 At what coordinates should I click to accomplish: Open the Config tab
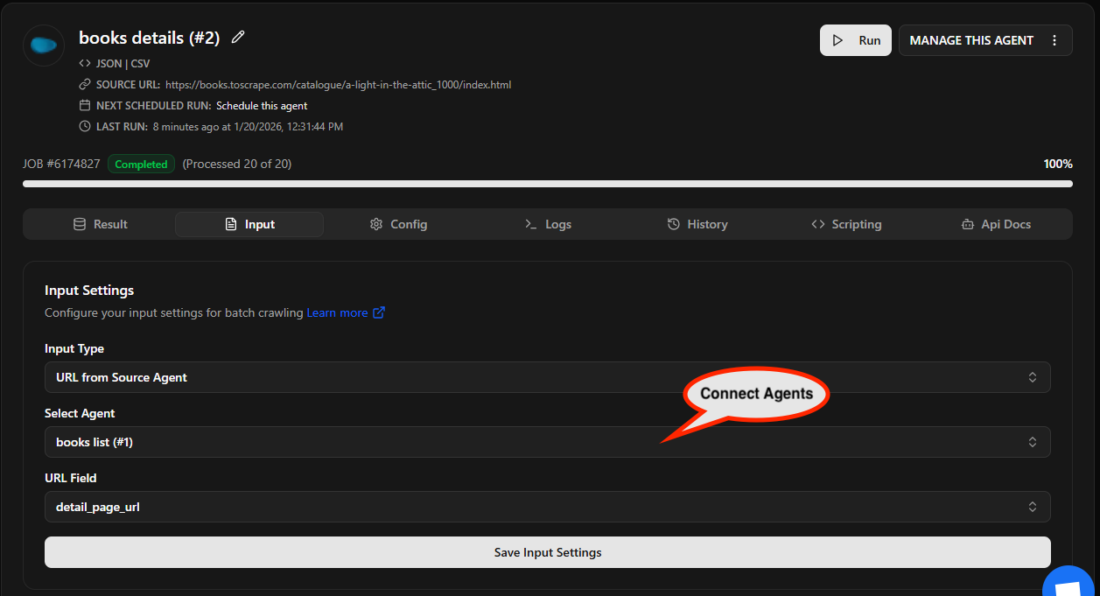(x=398, y=224)
